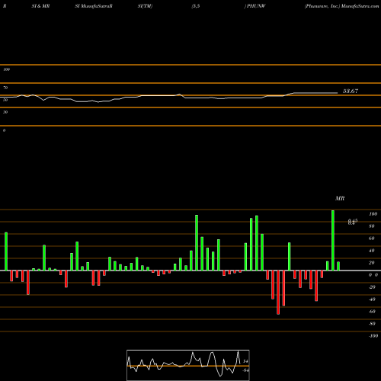Click the MR label above the bar chart
The image size is (381, 381).
340,198
